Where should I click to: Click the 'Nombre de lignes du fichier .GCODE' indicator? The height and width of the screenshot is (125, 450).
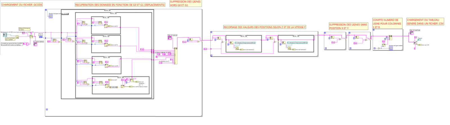(x=51, y=16)
